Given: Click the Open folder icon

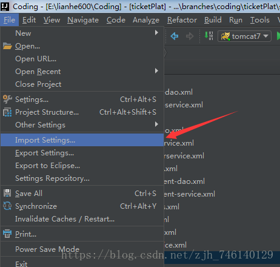Looking at the screenshot, I should click(7, 46).
